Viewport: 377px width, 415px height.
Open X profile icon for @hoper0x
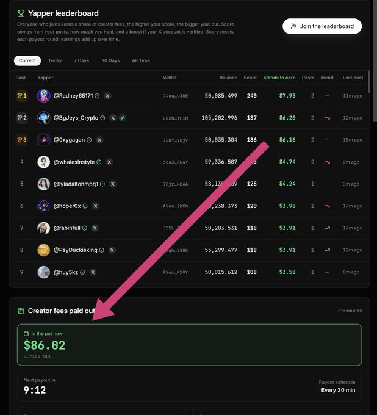96,206
